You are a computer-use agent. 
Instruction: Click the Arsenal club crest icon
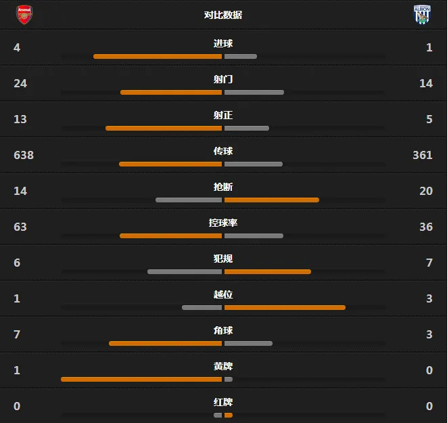(24, 14)
